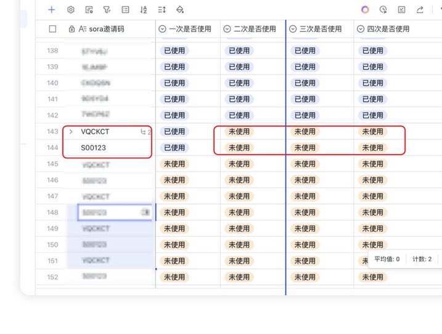The image size is (442, 334).
Task: Open the history clock icon
Action: [383, 10]
